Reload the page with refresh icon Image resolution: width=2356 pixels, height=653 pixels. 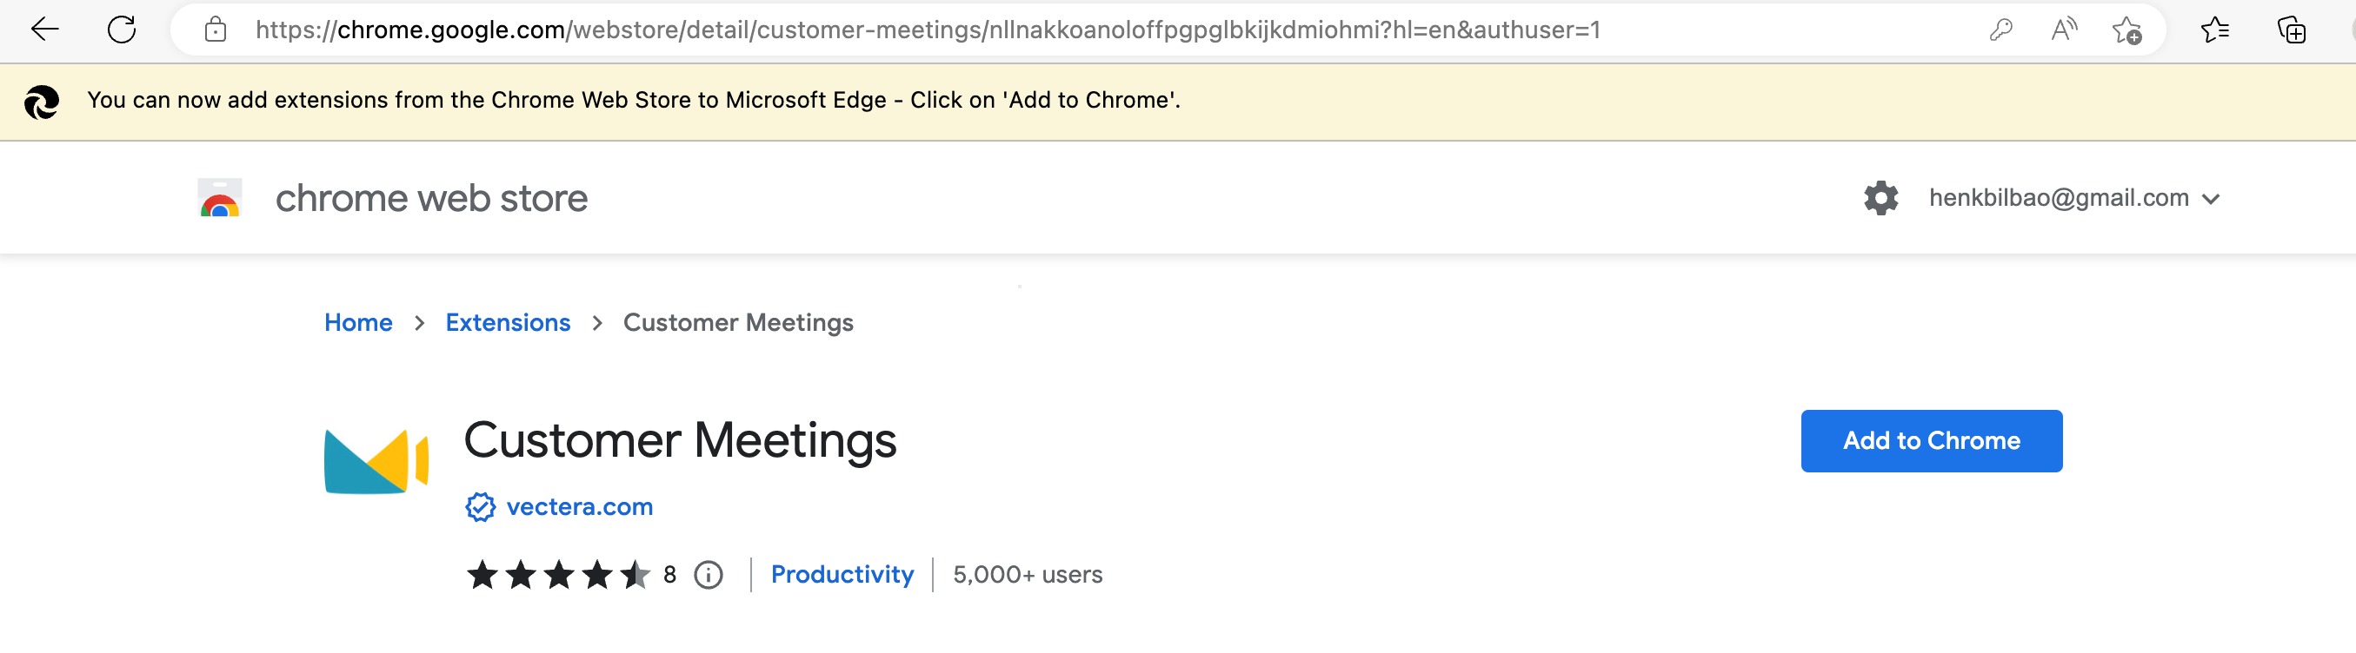coord(122,30)
